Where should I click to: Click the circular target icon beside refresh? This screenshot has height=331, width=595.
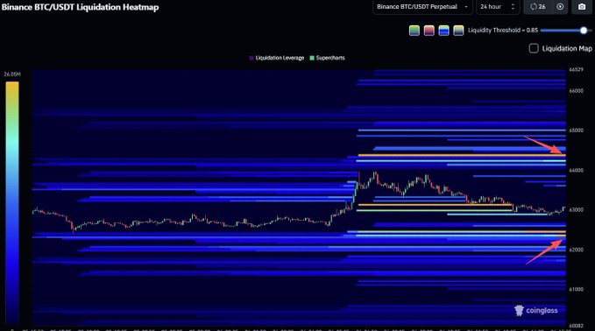(x=560, y=7)
